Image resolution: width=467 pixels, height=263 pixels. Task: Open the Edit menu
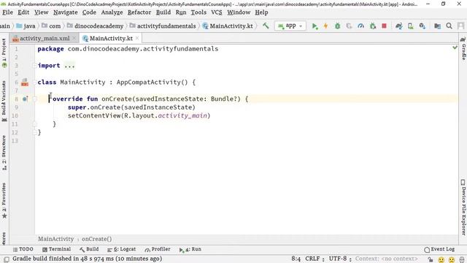click(23, 12)
